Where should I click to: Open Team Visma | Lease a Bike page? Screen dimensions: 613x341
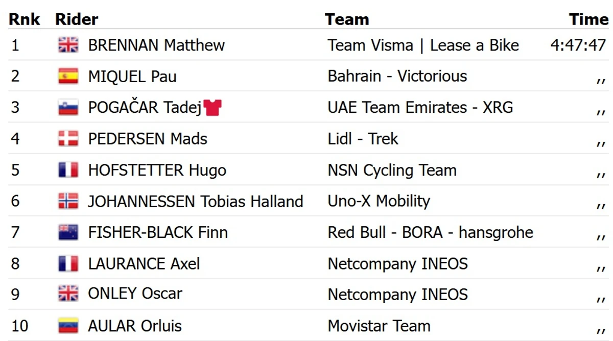(x=423, y=45)
